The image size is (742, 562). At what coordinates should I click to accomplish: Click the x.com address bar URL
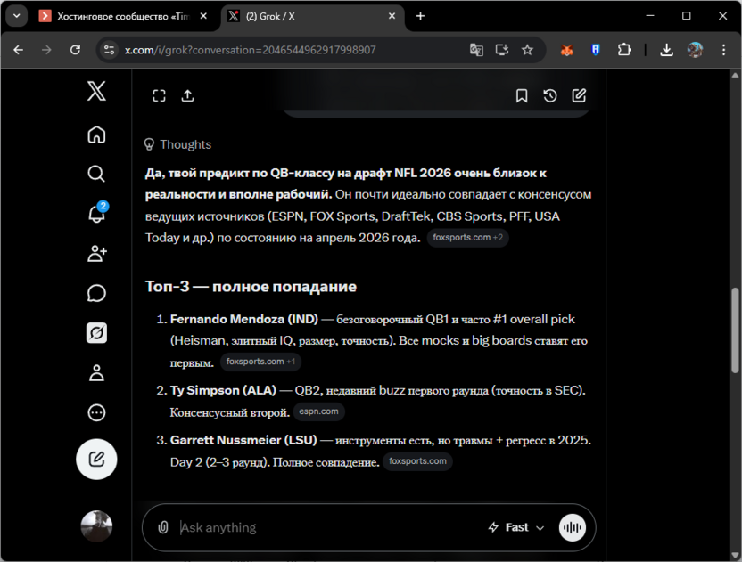click(x=251, y=50)
